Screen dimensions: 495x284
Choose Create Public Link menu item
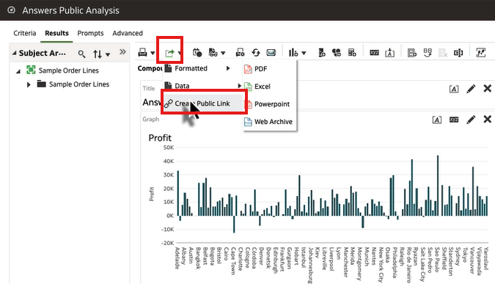tap(202, 103)
